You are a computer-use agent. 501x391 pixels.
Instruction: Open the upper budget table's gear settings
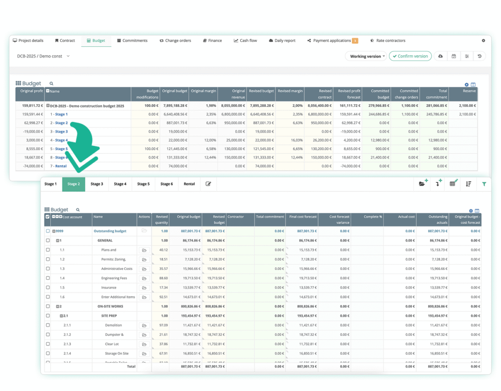click(x=467, y=84)
